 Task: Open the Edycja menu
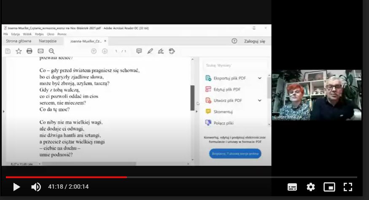tap(15, 34)
